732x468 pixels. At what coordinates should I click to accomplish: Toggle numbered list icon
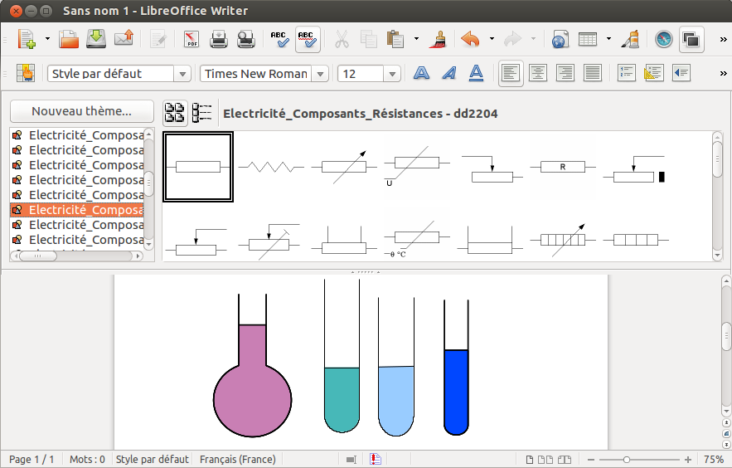click(x=626, y=73)
